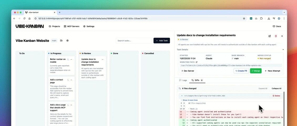Close the task details side panel
This screenshot has height=126, width=297.
282,36
